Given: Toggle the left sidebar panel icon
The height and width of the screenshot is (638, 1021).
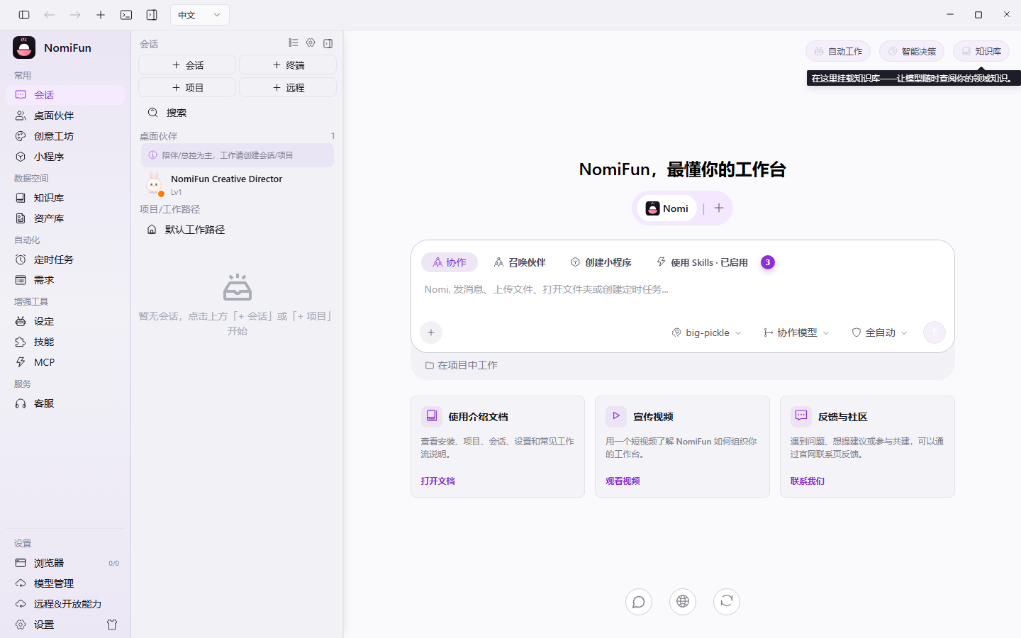Looking at the screenshot, I should tap(24, 15).
